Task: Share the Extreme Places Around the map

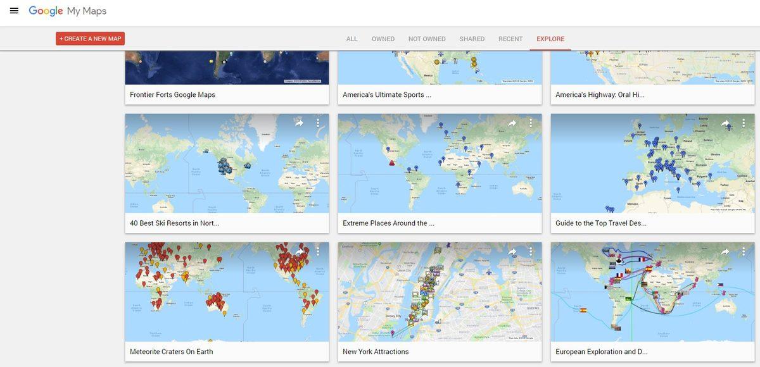Action: pos(512,123)
